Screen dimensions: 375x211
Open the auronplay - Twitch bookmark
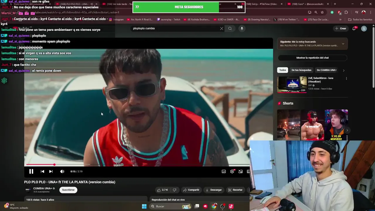tap(168, 20)
